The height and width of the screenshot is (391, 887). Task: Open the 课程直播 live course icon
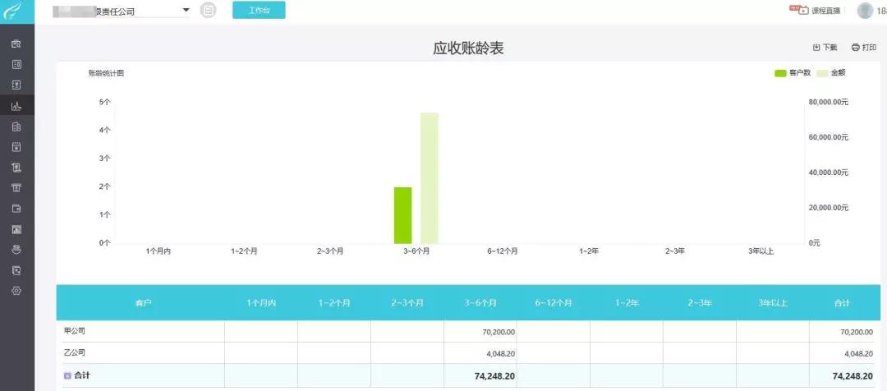(803, 10)
